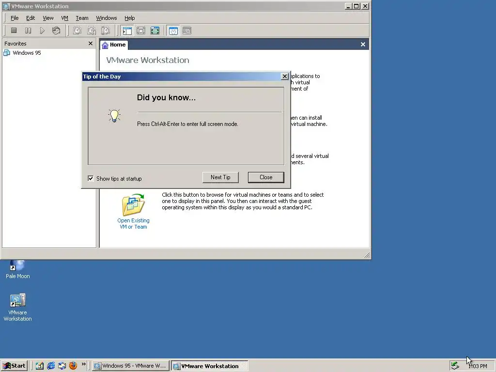Image resolution: width=496 pixels, height=372 pixels.
Task: Click the lightbulb tip icon
Action: [114, 116]
